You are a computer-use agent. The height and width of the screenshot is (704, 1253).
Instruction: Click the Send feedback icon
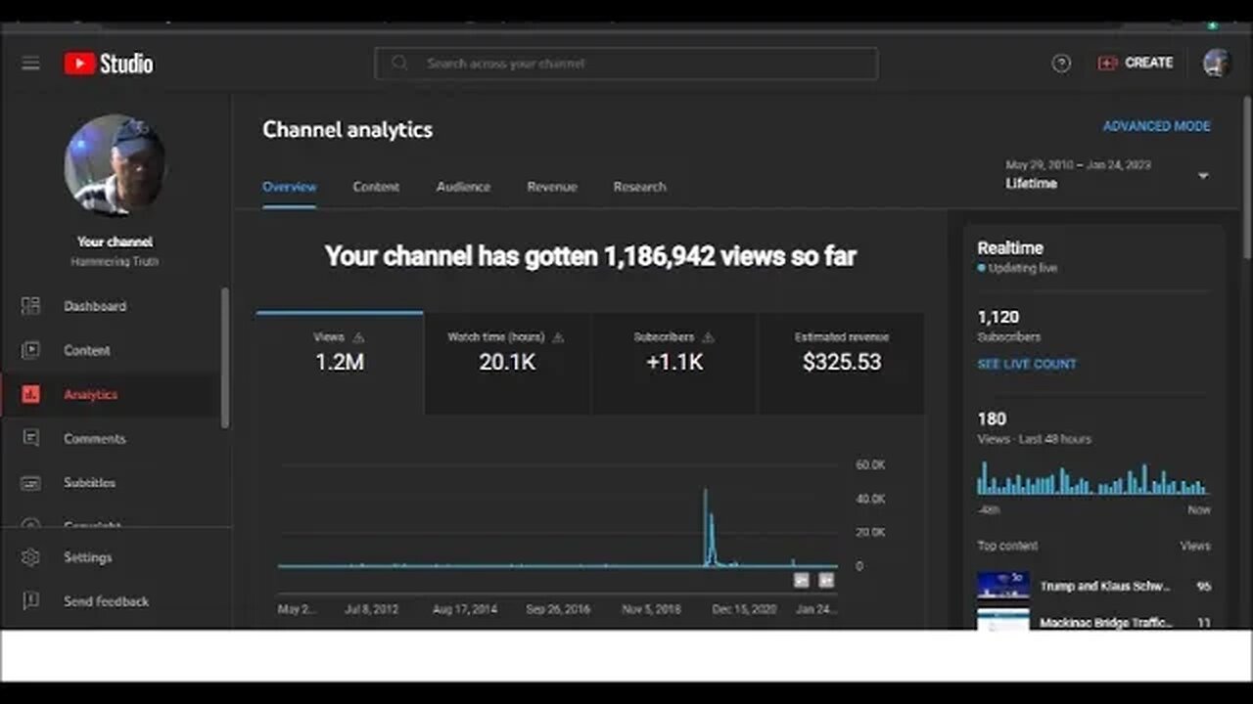pos(30,601)
